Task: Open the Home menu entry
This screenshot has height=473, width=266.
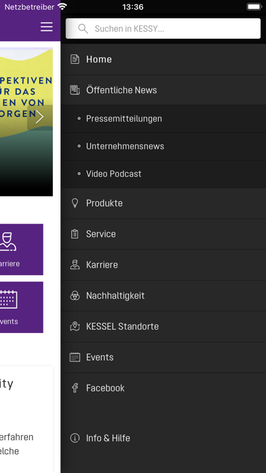Action: point(164,59)
